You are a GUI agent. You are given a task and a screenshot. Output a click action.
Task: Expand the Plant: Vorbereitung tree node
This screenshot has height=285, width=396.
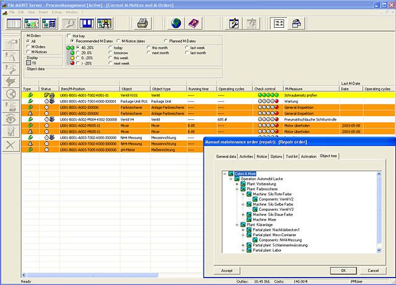pos(237,184)
